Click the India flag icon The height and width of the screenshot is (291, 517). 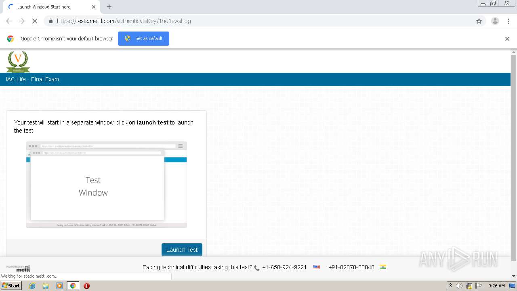[383, 267]
